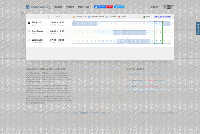Viewport: 200px width, 134px height.
Task: Select the Tokyo location name
Action: point(35,22)
